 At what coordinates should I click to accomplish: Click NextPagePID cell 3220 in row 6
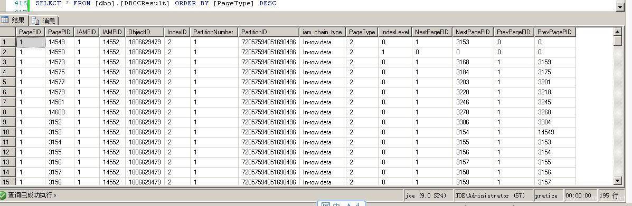pos(473,92)
